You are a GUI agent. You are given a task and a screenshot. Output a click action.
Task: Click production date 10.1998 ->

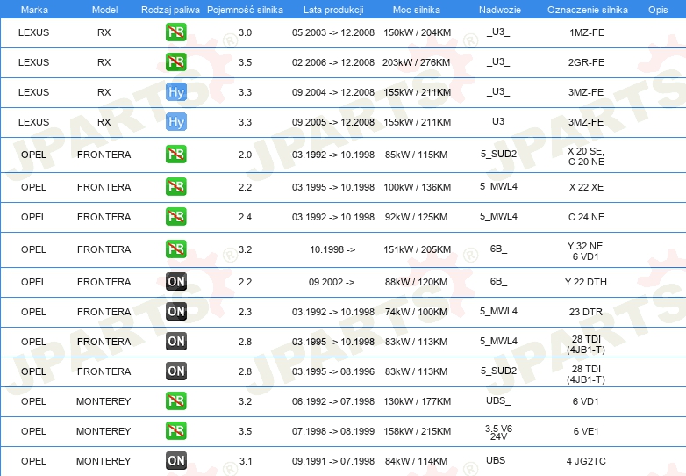pyautogui.click(x=332, y=249)
